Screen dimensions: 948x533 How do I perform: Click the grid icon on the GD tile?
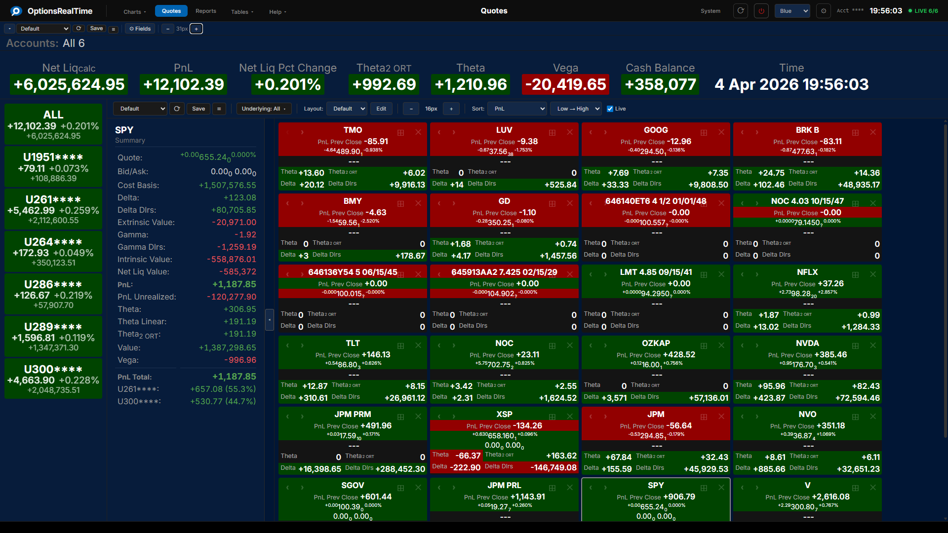pyautogui.click(x=553, y=203)
